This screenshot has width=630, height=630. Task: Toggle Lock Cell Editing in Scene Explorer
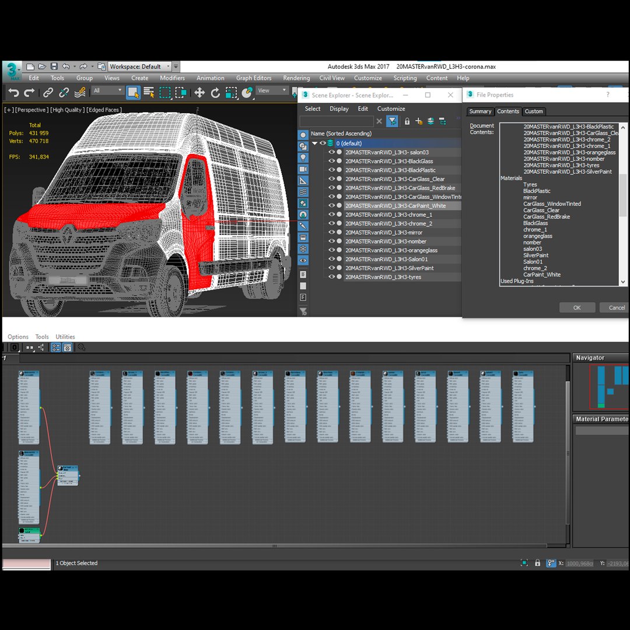407,121
